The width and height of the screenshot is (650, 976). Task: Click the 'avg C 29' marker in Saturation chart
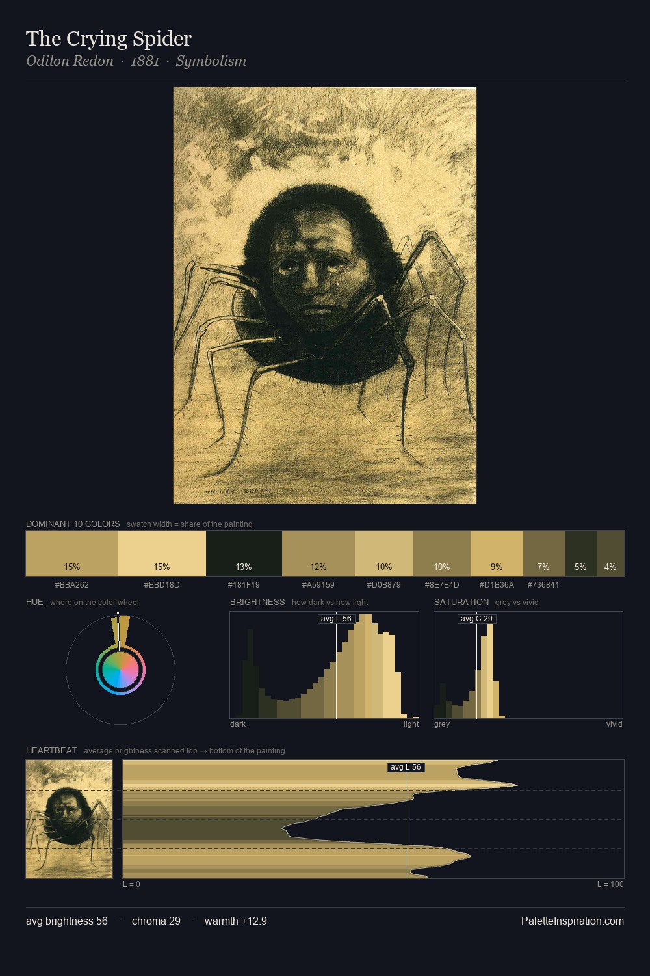click(x=476, y=619)
